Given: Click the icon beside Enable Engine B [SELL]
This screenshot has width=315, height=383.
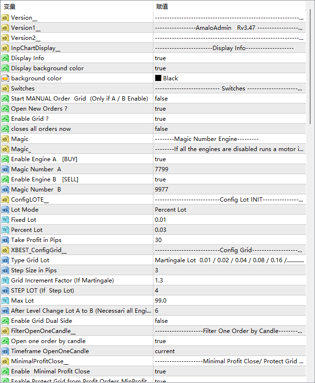Looking at the screenshot, I should [x=5, y=179].
